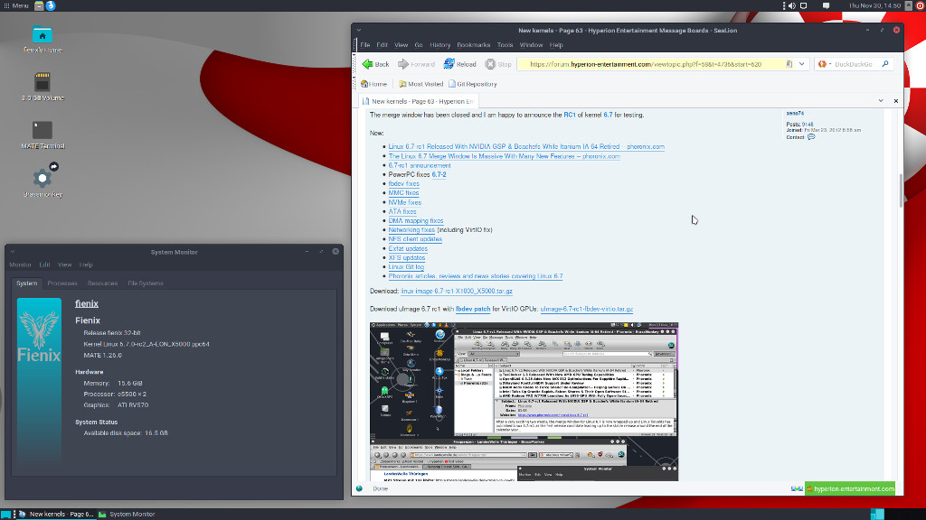Click the reader/feed icon in the address bar
Viewport: 926px width, 520px height.
click(789, 64)
